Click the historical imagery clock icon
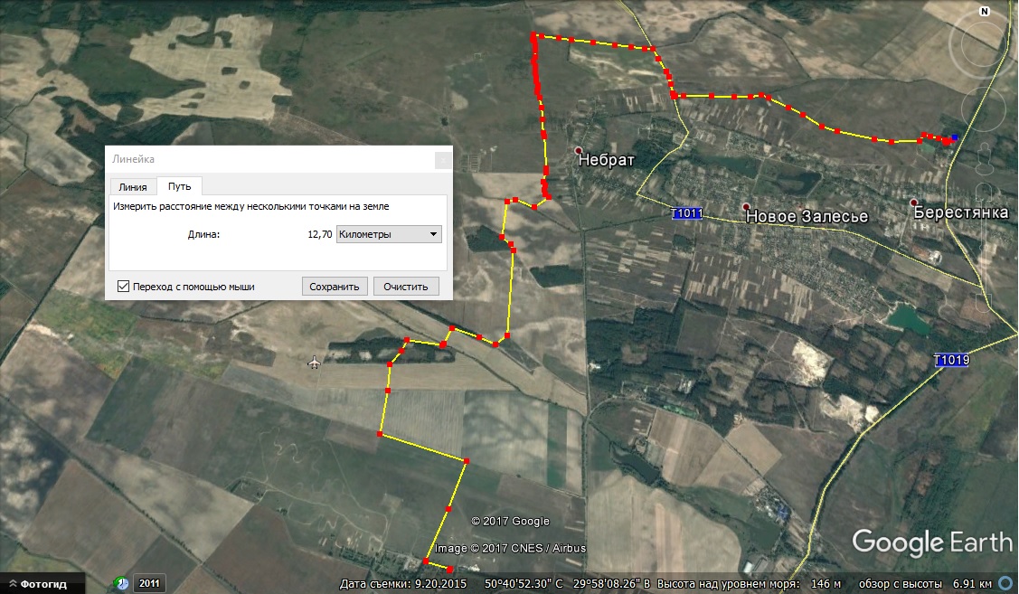Screen dimensions: 1019x594 pos(121,583)
